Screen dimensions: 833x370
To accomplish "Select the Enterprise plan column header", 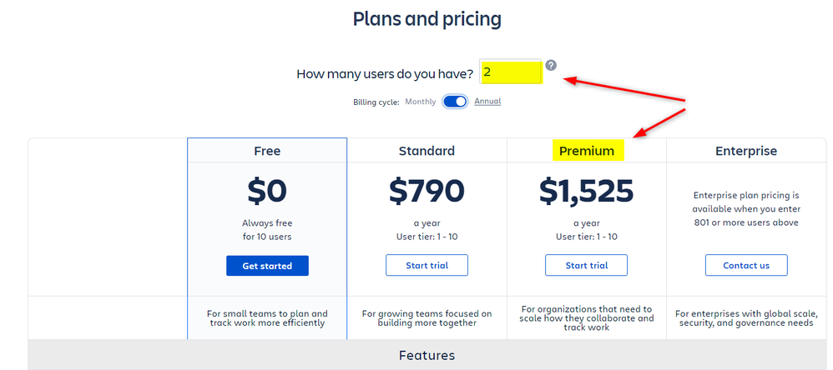I will pos(746,151).
